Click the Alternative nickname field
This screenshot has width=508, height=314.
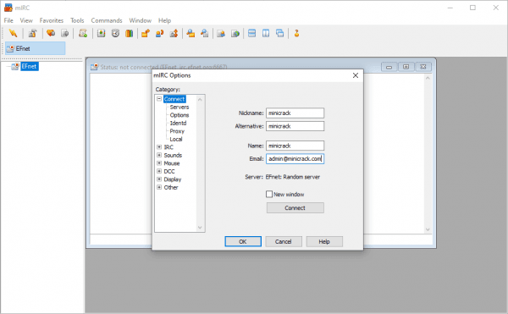295,126
